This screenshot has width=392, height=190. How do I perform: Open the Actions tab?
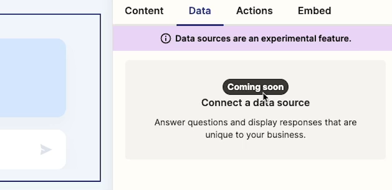(254, 11)
